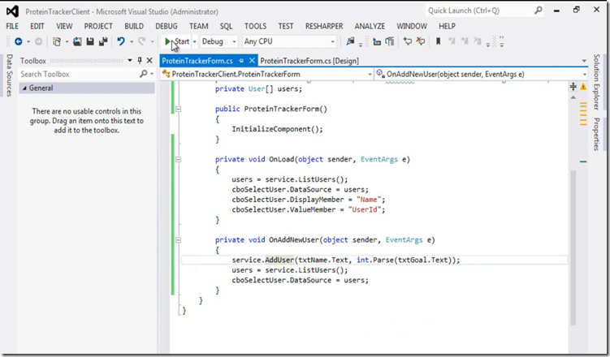Viewport: 610px width, 357px height.
Task: Open the Data Sources side tab
Action: coord(9,75)
